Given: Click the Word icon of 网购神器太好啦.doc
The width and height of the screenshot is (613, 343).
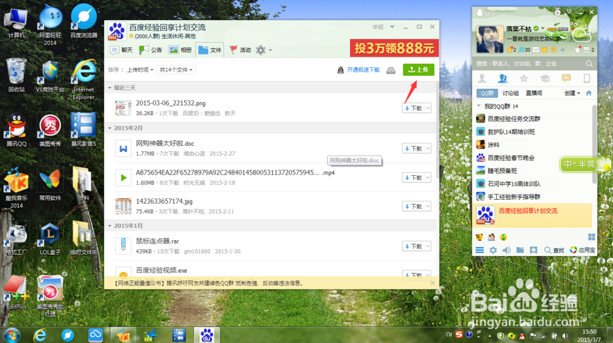Looking at the screenshot, I should click(123, 148).
